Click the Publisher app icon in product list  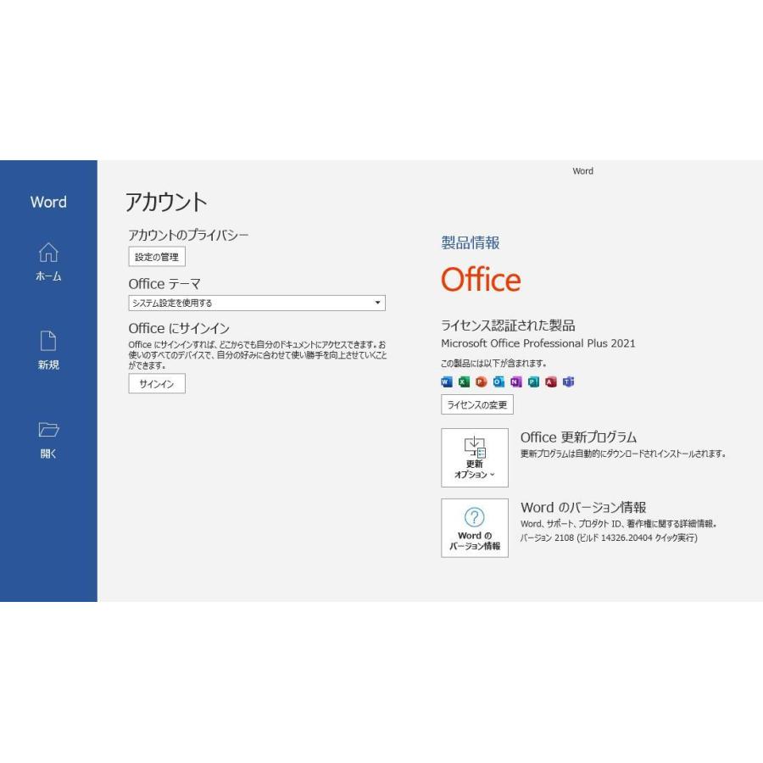(533, 382)
